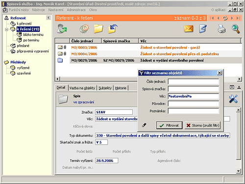Viewport: 245px width, 184px height.
Task: Click the Značka field with STAV
Action: (x=114, y=112)
